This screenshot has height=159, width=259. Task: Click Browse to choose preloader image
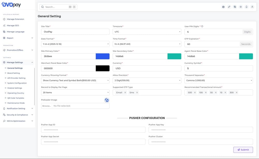(x=47, y=106)
